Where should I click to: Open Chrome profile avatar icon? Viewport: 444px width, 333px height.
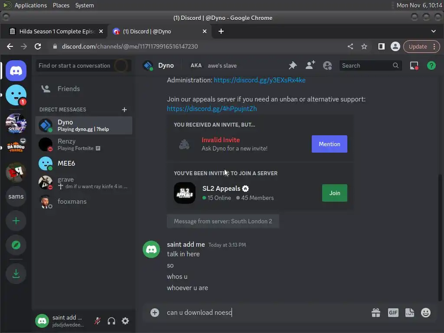395,46
